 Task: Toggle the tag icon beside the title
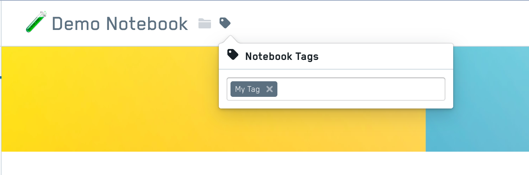225,23
